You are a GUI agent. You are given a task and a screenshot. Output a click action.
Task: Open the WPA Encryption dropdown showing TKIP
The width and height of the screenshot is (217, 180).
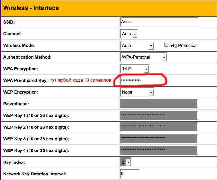coord(134,69)
